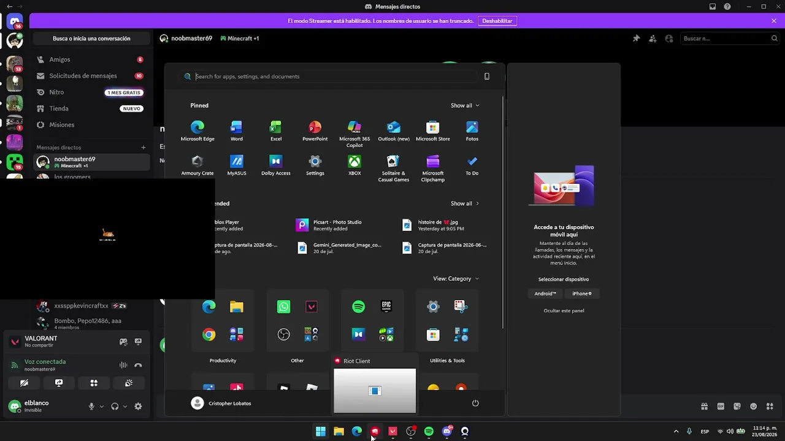Launch the XBOX app
The image size is (785, 441).
point(354,165)
